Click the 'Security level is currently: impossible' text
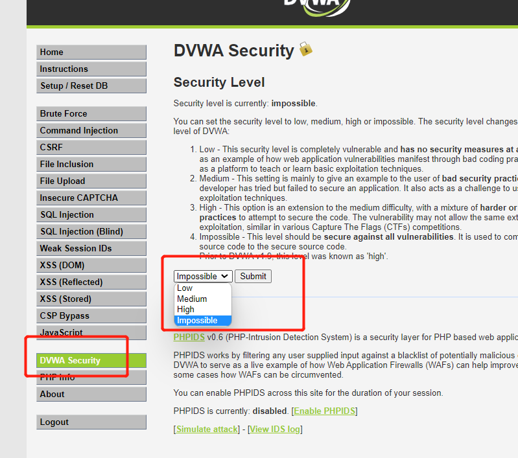Viewport: 518px width, 458px height. pyautogui.click(x=246, y=104)
